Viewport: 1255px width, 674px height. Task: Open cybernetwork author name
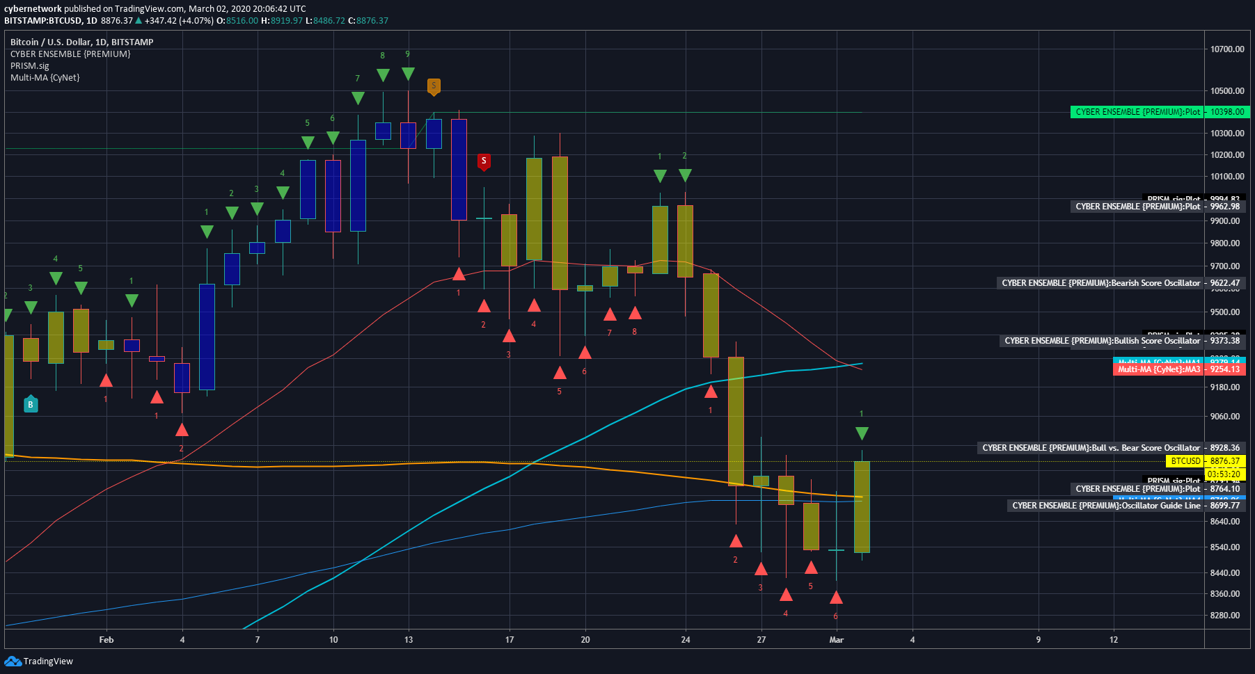(x=33, y=9)
